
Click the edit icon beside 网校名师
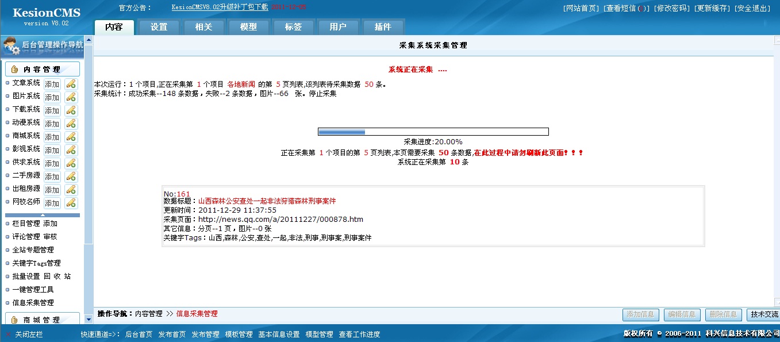click(71, 202)
